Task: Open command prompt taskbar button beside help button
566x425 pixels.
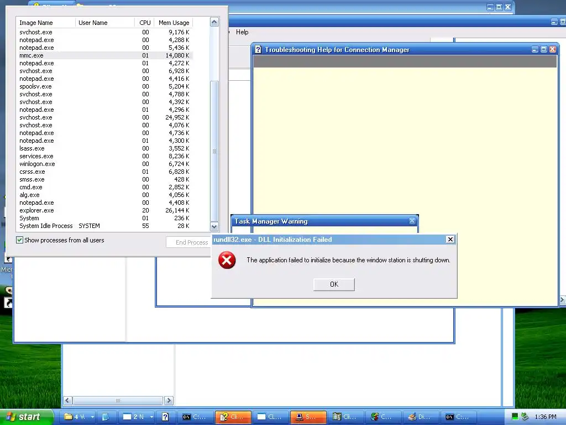Action: (195, 417)
